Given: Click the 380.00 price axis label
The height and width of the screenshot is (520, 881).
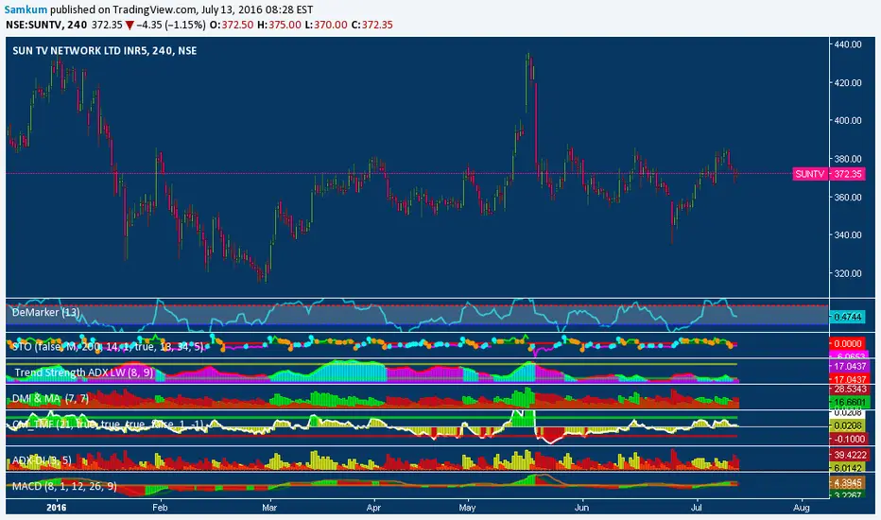Looking at the screenshot, I should [x=848, y=159].
